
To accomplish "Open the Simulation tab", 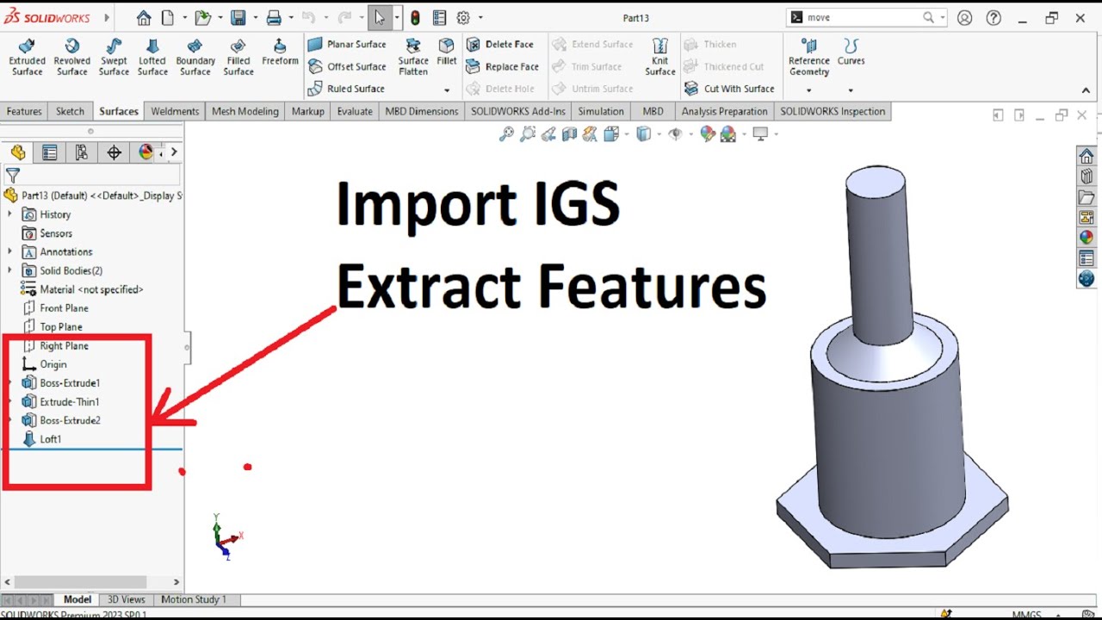I will pyautogui.click(x=601, y=111).
